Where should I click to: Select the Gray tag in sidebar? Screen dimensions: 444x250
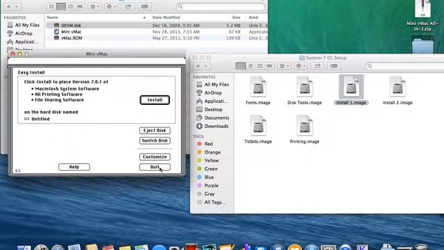click(x=206, y=194)
